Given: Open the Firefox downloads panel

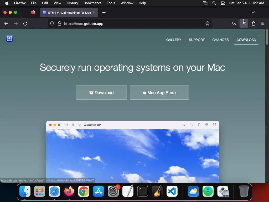Looking at the screenshot, I should 244,23.
